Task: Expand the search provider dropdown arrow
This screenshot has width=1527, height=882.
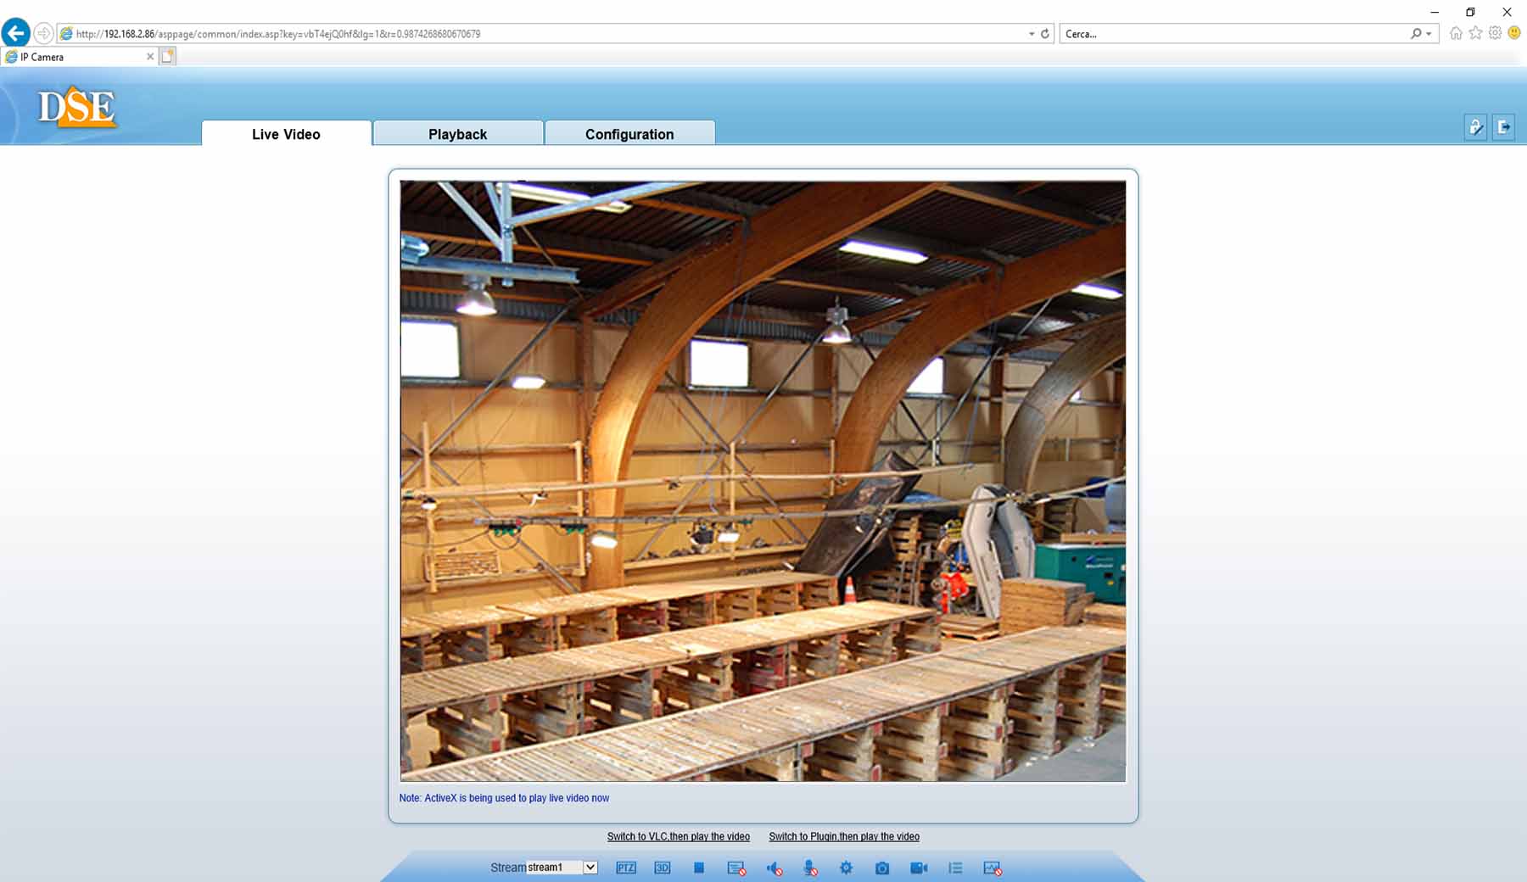Action: [1429, 34]
